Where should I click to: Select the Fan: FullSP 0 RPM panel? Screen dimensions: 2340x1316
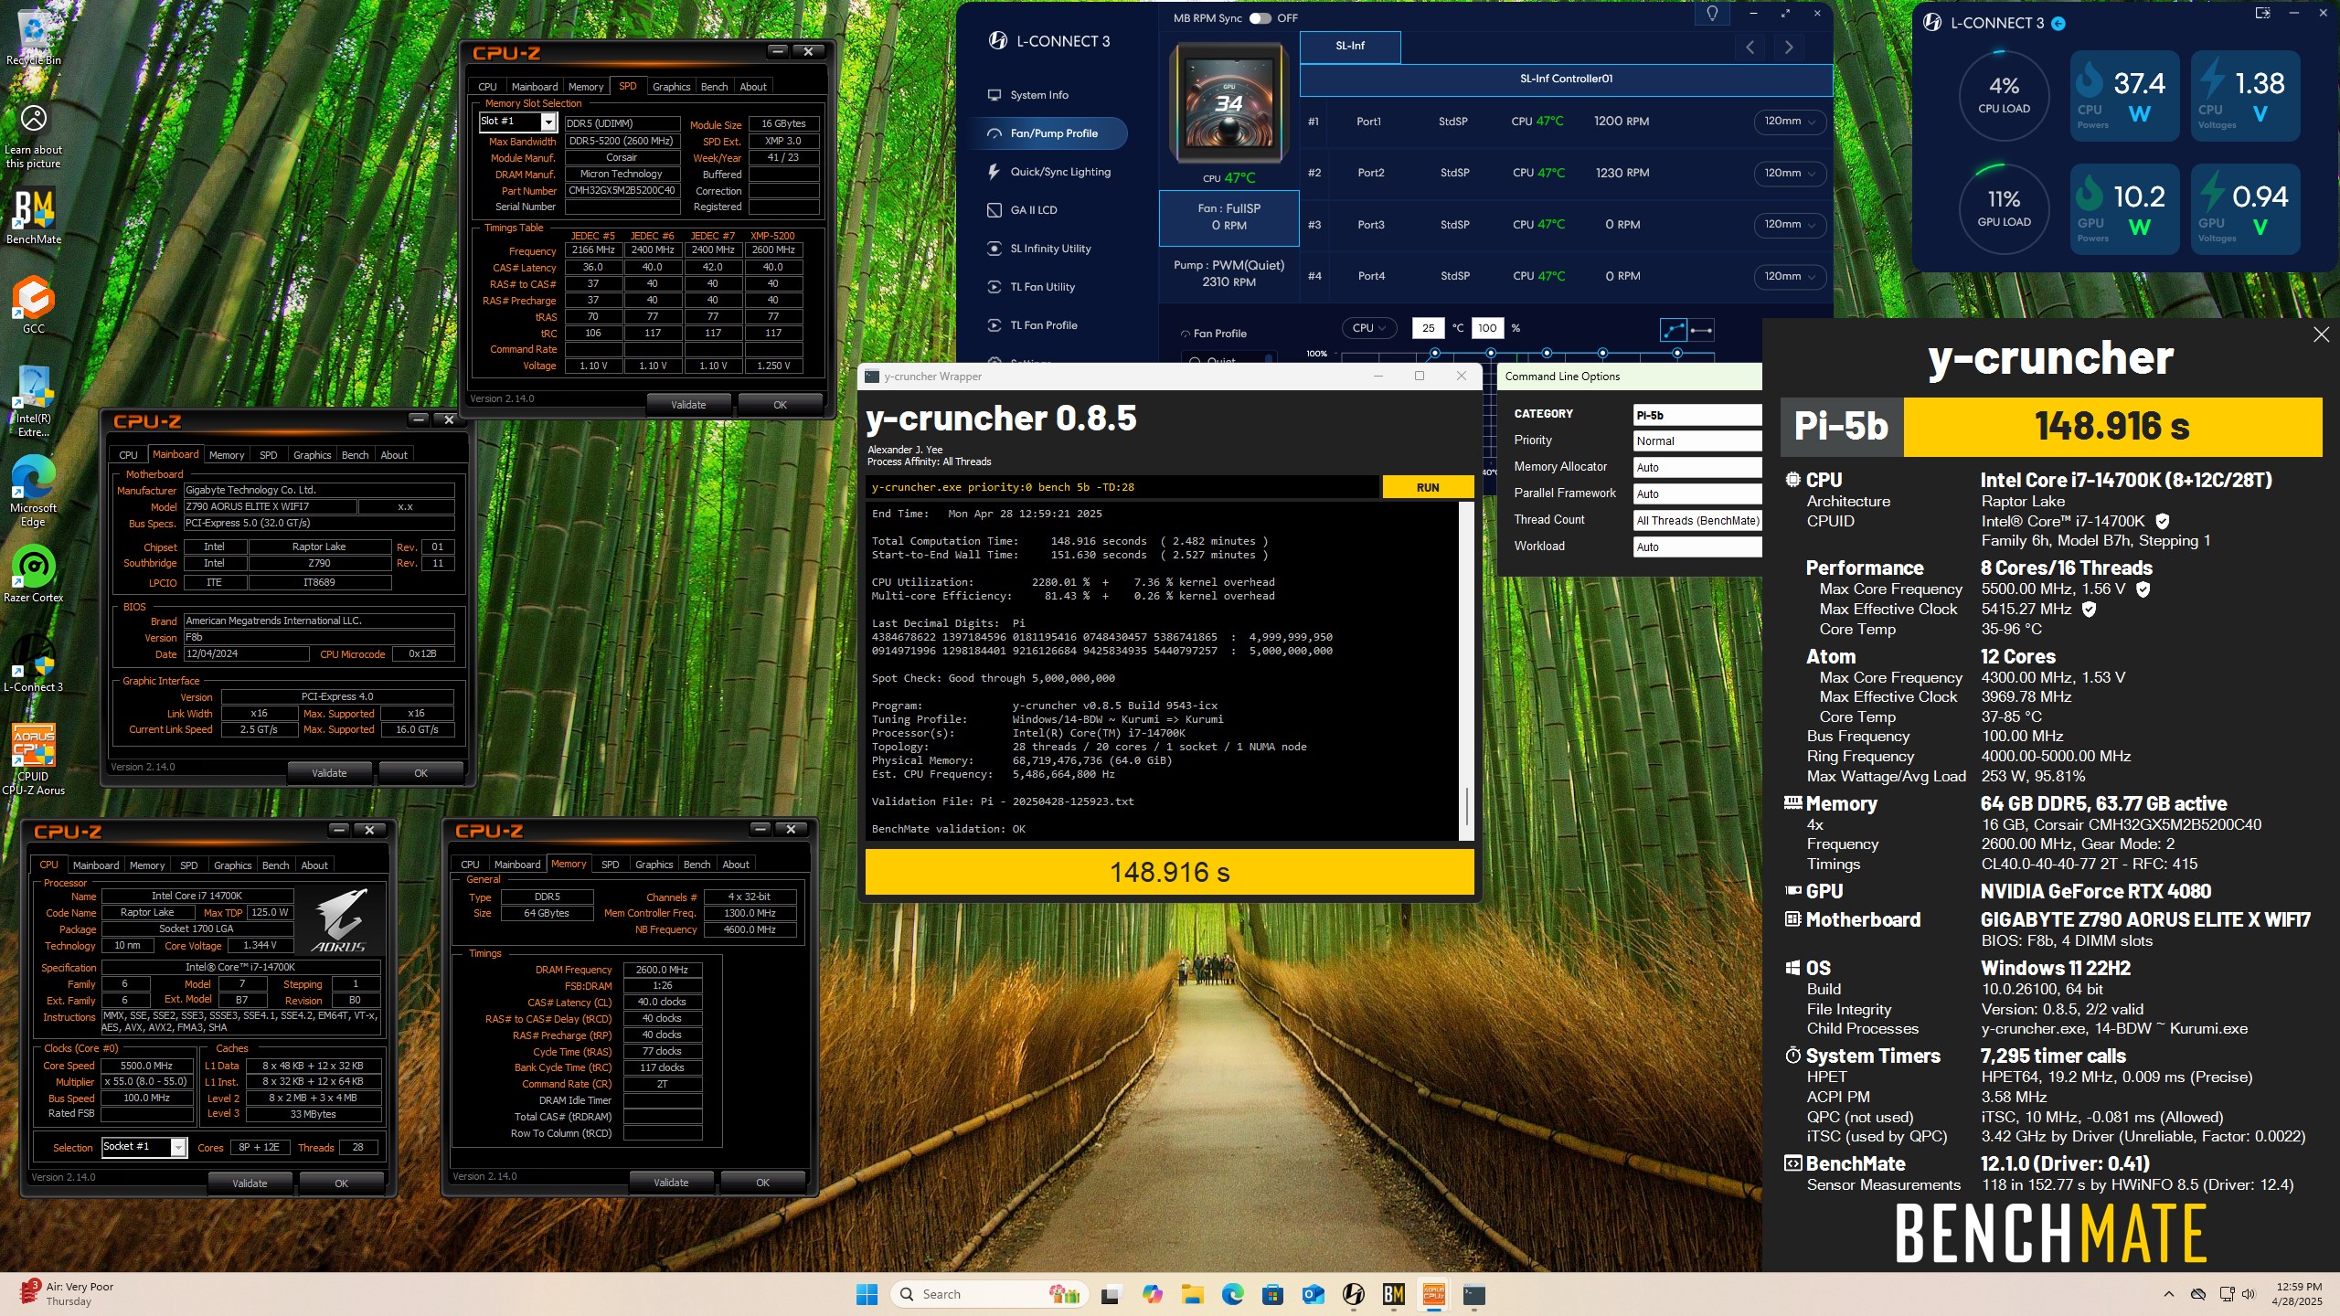[x=1228, y=218]
